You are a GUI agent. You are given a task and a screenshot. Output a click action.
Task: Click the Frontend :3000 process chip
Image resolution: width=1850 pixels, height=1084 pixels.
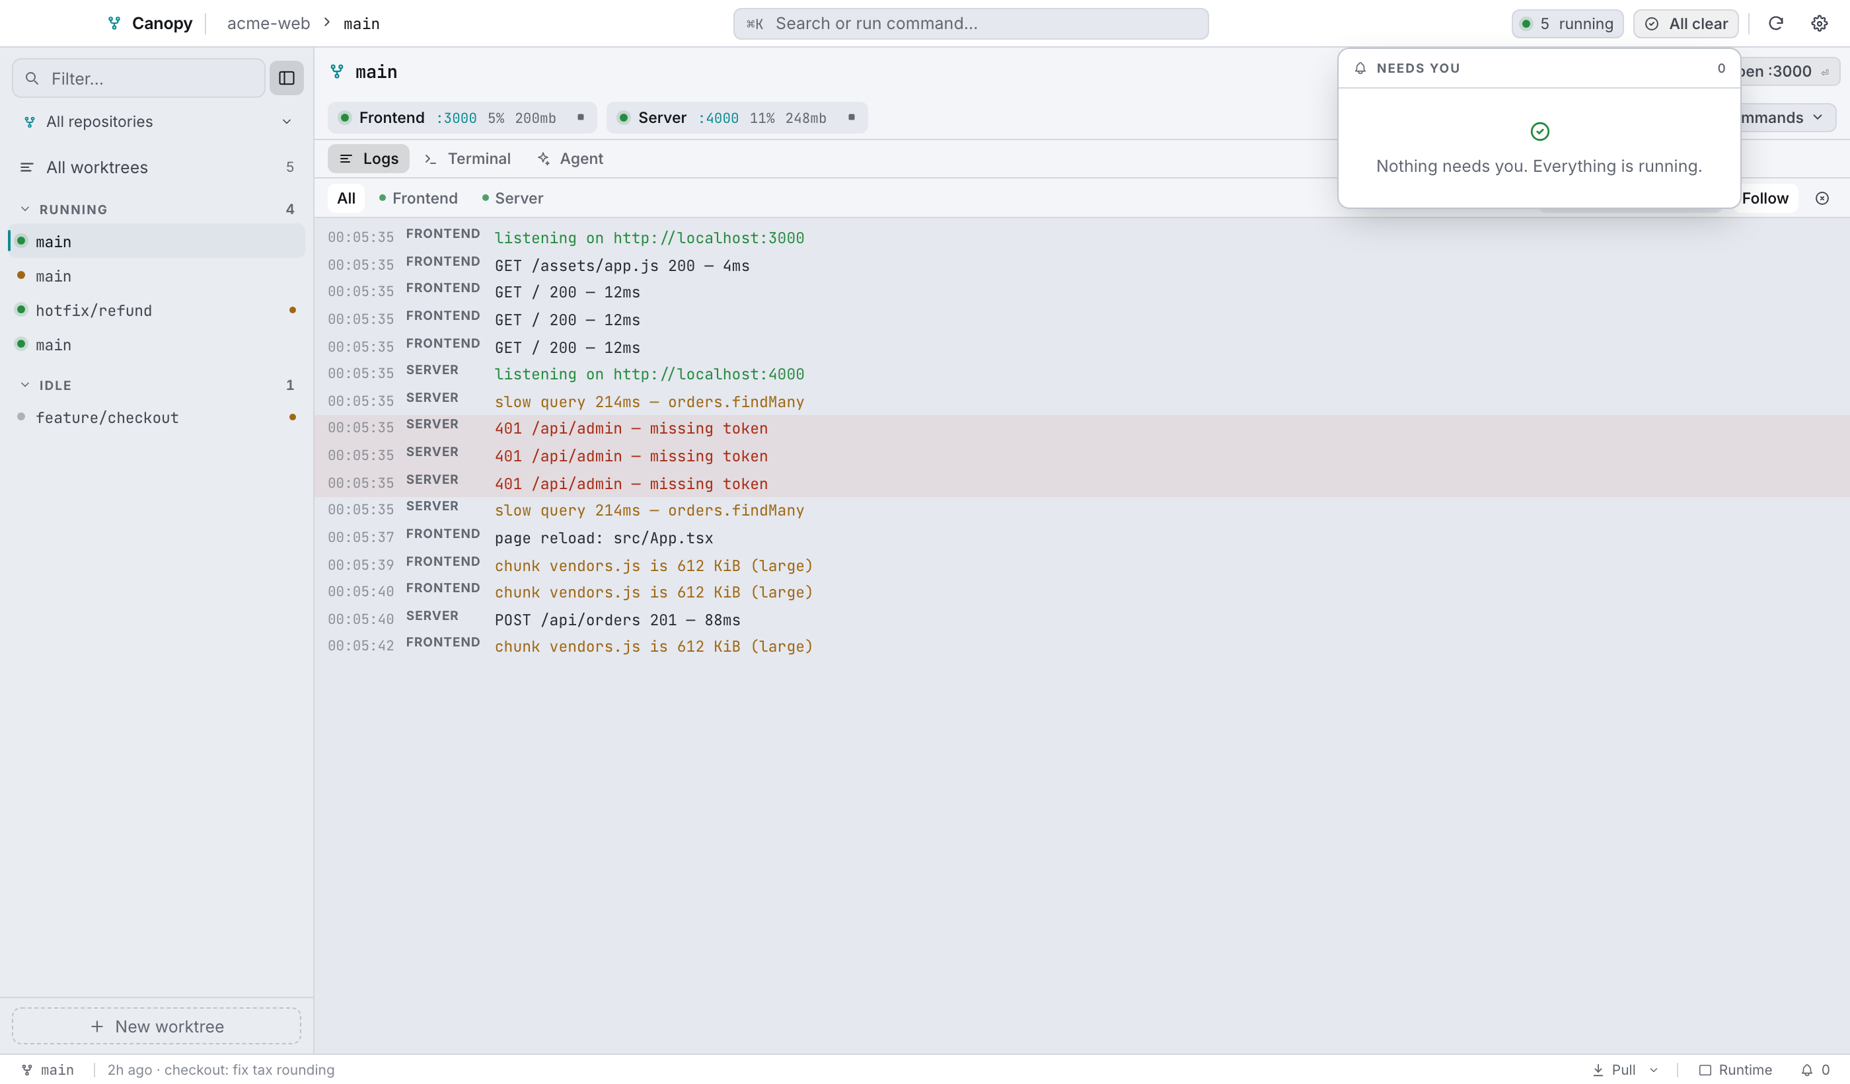[462, 118]
